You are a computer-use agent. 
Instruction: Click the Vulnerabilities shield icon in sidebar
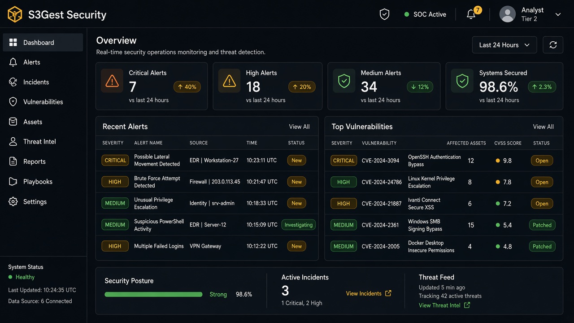pos(13,102)
